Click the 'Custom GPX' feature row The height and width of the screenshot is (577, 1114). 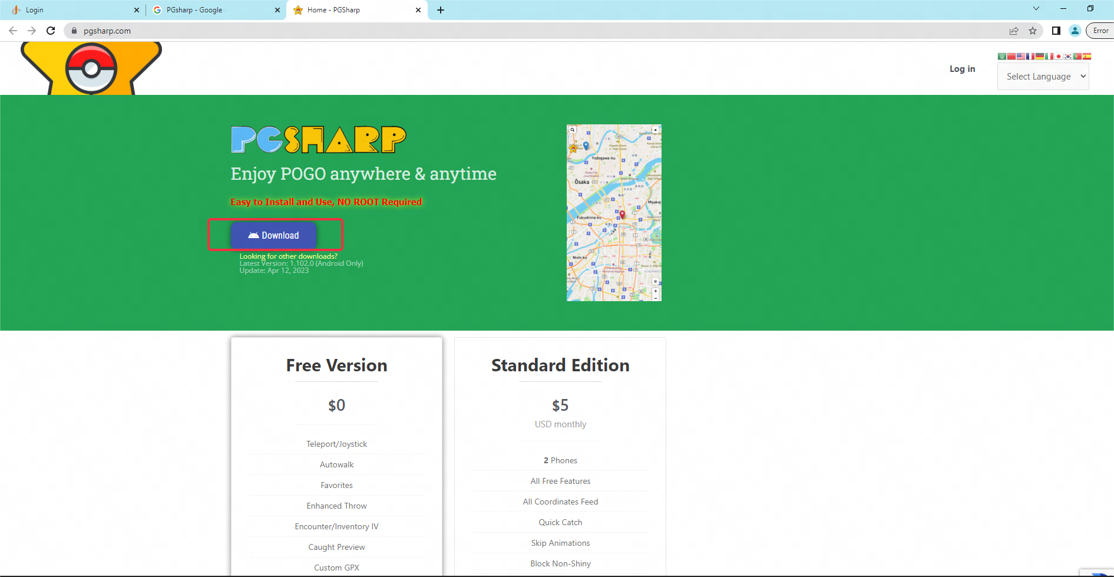tap(336, 568)
